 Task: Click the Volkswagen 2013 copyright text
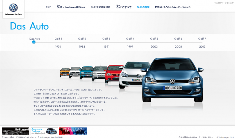pyautogui.click(x=225, y=137)
